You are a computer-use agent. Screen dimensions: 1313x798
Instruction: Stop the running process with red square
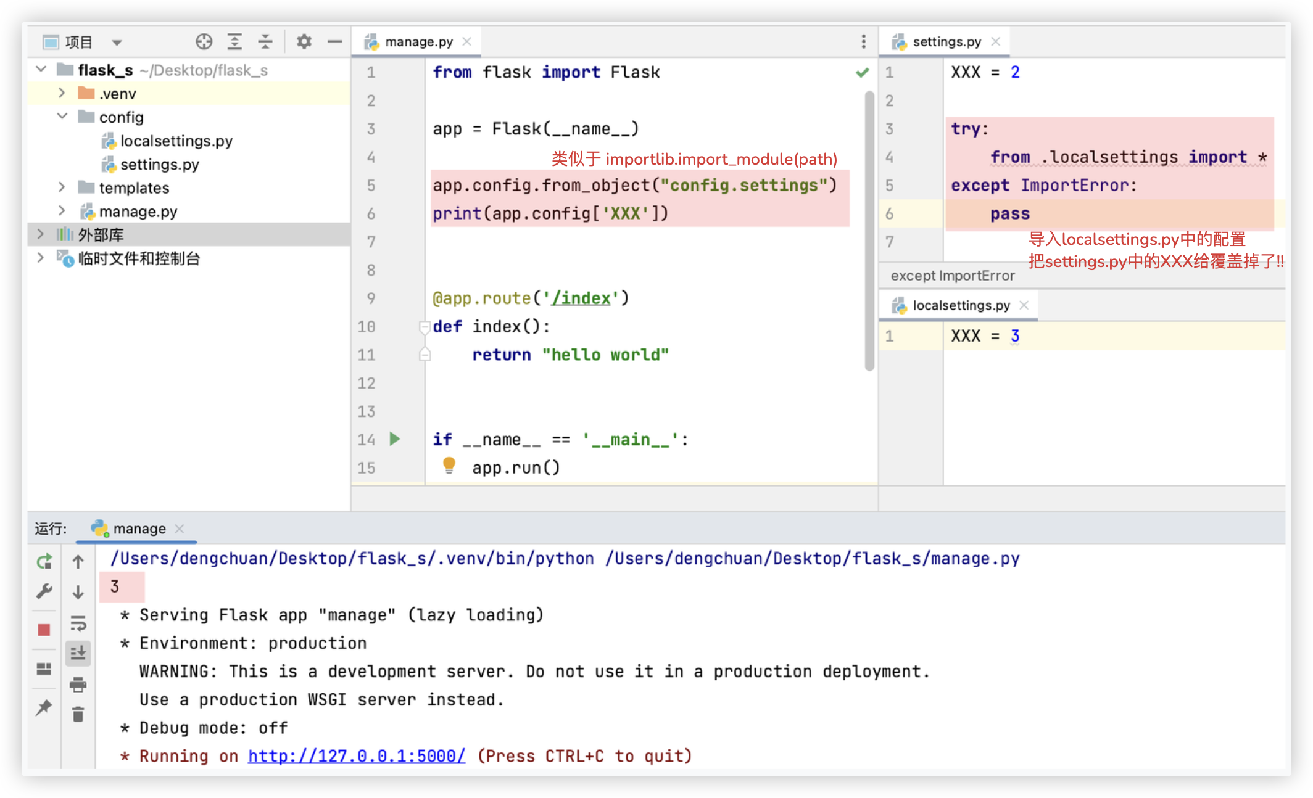pyautogui.click(x=44, y=630)
